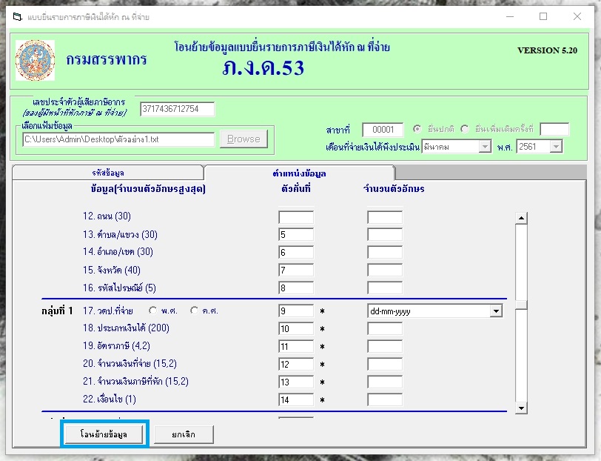601x461 pixels.
Task: Focus the file path input field
Action: (x=118, y=139)
